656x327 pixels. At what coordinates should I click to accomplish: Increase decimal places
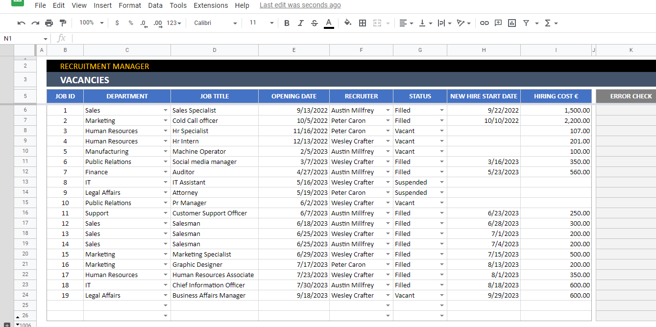(x=158, y=23)
